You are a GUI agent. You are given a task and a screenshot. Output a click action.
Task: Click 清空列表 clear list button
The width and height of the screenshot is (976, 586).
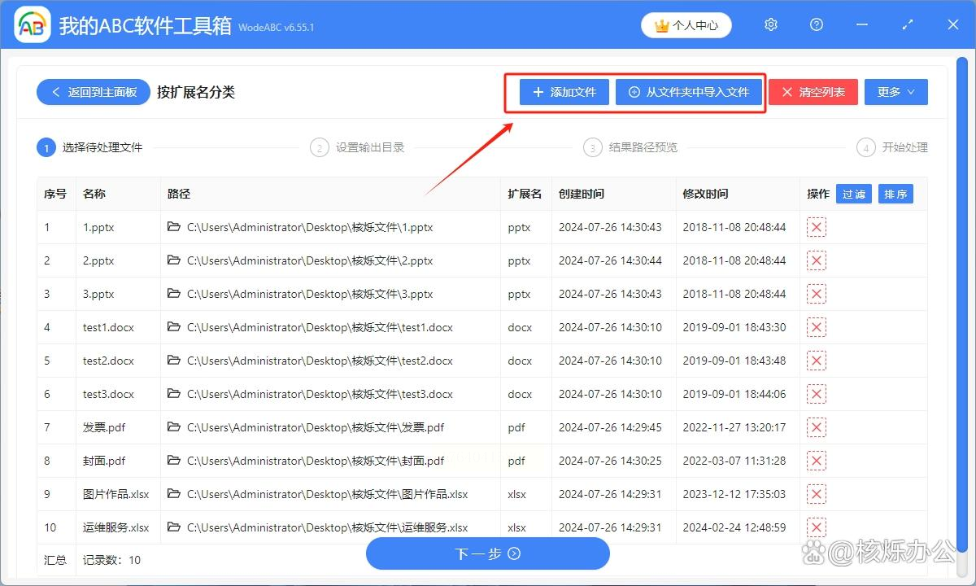[813, 92]
